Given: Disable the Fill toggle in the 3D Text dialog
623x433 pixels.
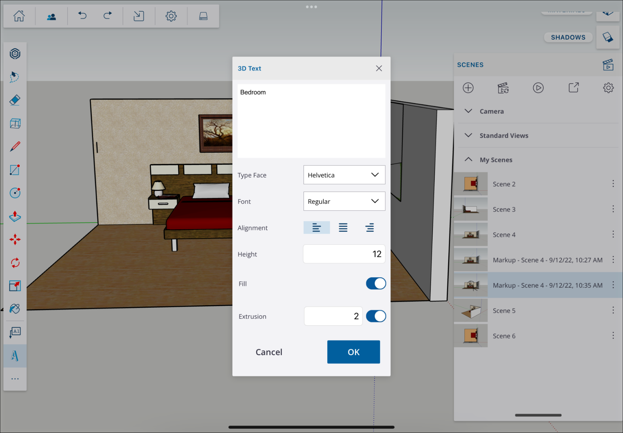Looking at the screenshot, I should (376, 283).
